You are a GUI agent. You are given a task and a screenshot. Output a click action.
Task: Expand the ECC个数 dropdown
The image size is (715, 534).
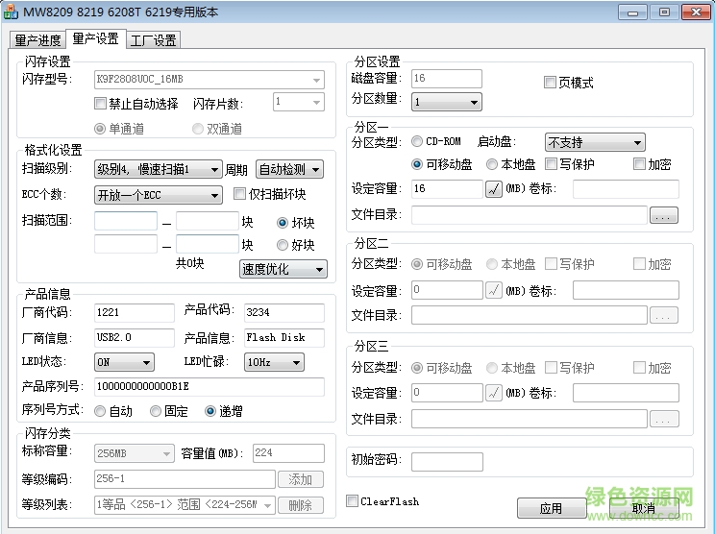coord(159,195)
